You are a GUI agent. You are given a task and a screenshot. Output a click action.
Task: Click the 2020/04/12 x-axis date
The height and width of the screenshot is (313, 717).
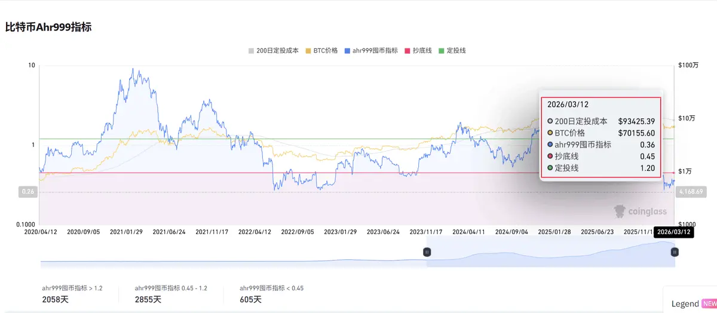(x=41, y=231)
